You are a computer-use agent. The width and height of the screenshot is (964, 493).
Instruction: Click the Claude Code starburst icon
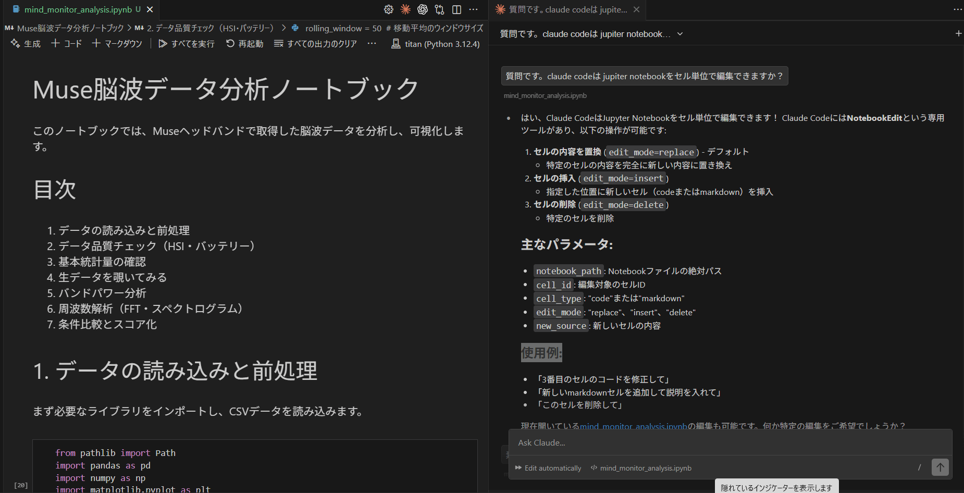point(405,9)
